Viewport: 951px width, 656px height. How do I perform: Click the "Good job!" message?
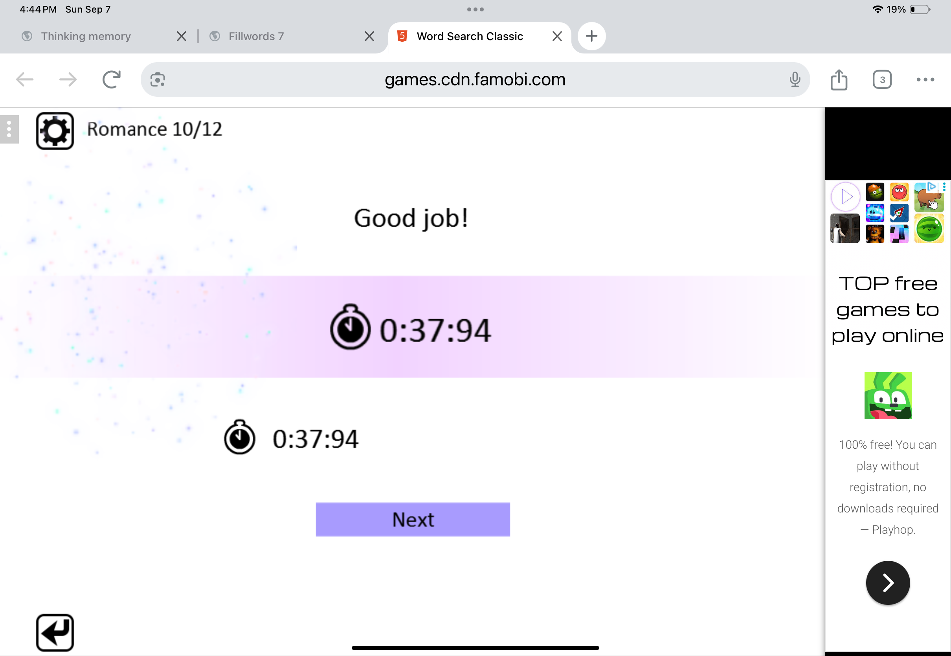411,218
